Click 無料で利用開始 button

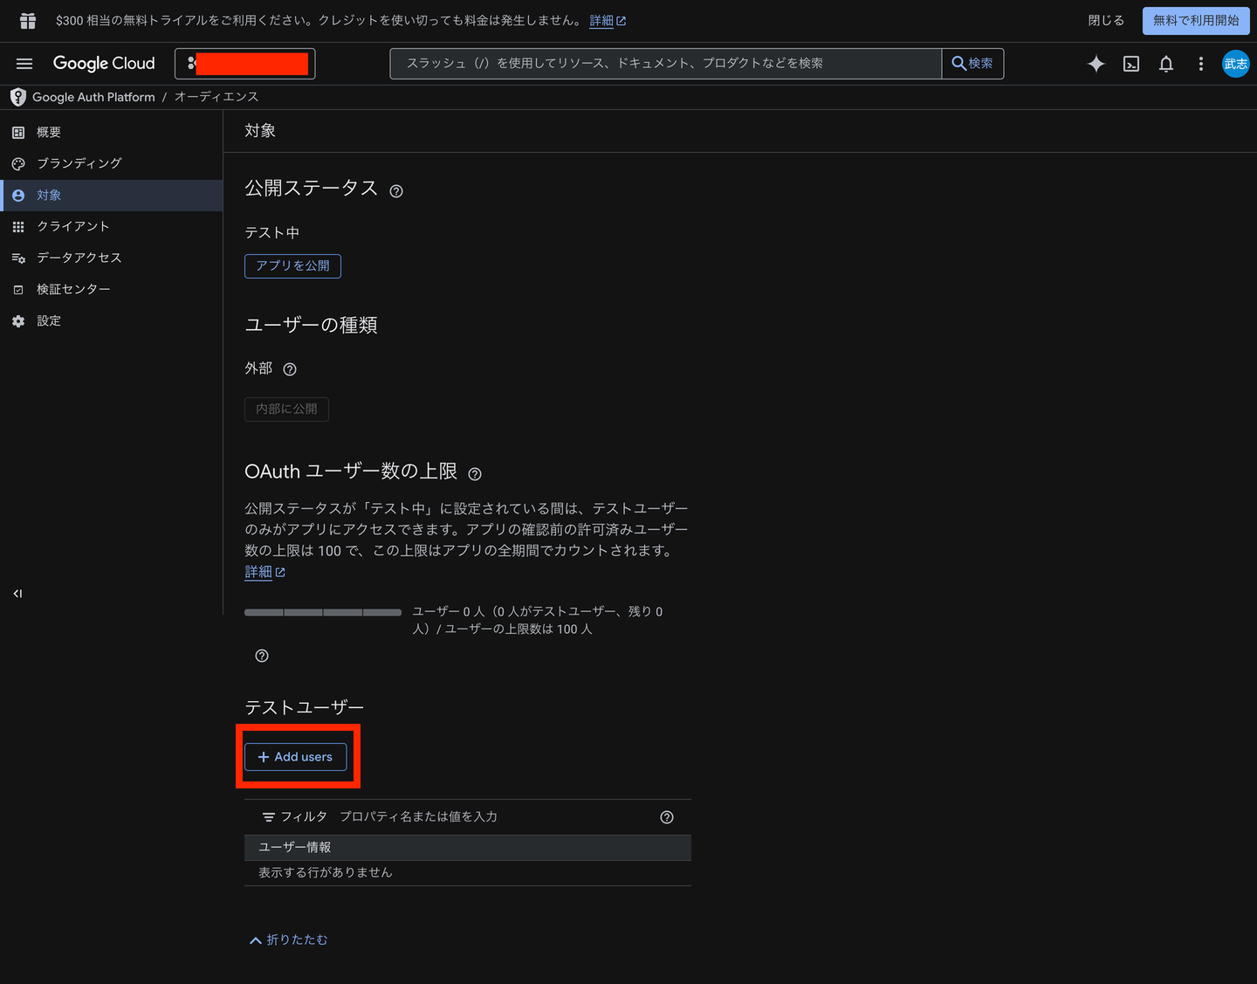(1196, 20)
